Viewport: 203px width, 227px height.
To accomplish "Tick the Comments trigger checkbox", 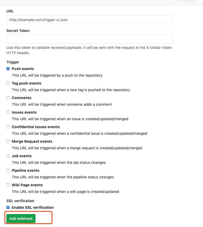I will [x=8, y=98].
